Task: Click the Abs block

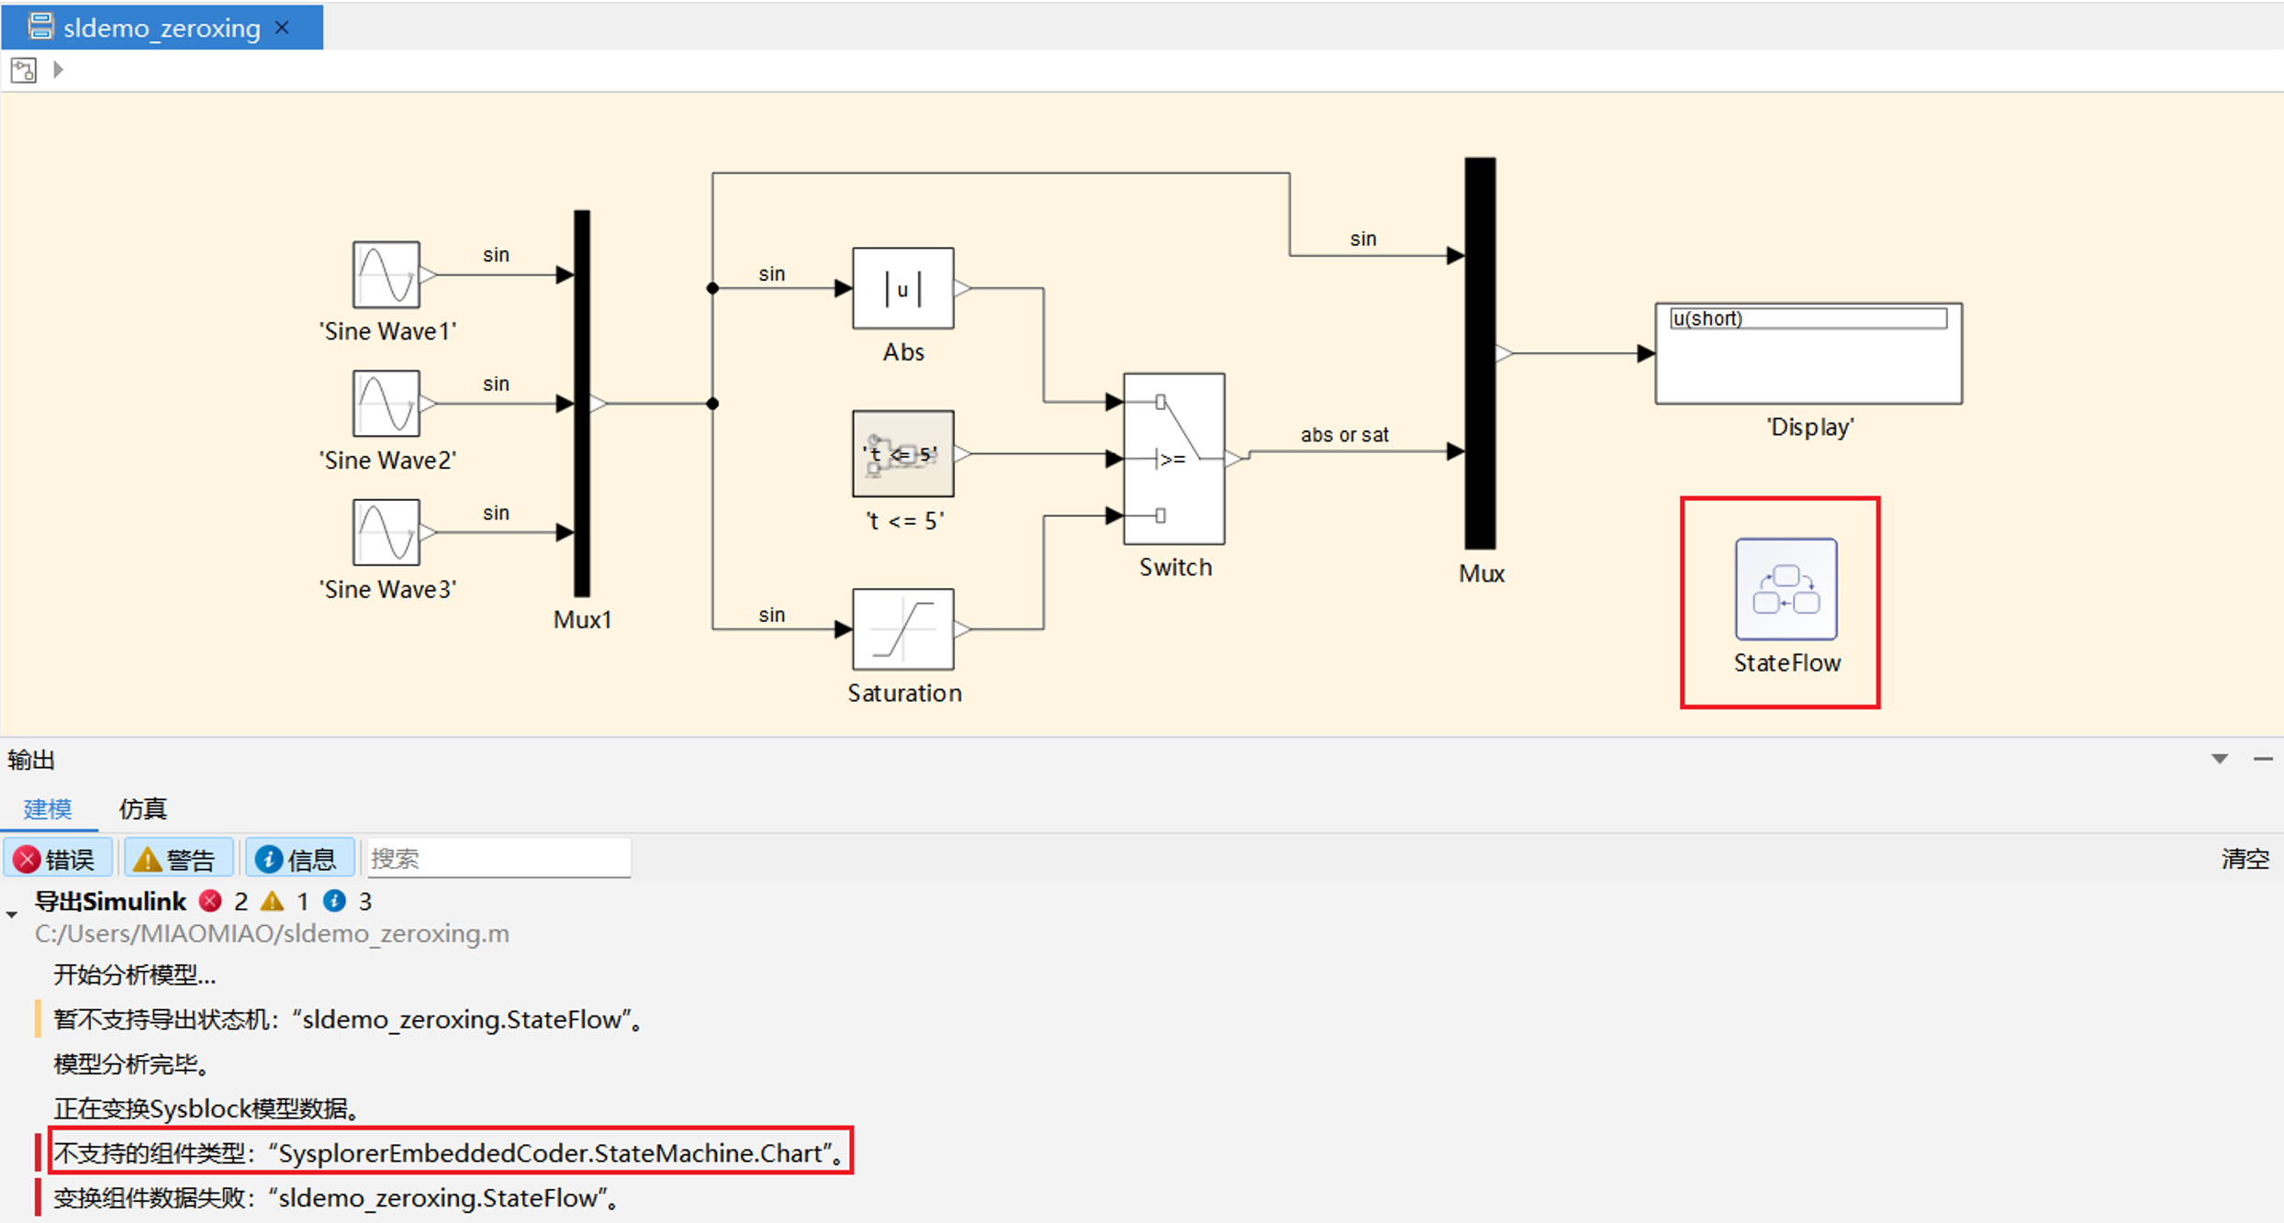Action: (x=903, y=288)
